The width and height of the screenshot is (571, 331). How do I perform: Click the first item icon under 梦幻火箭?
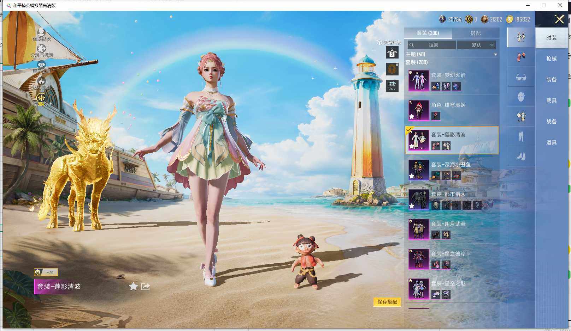pos(436,86)
